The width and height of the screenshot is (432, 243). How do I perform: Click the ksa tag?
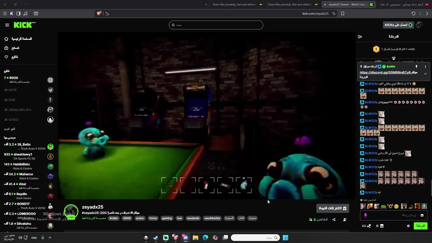[180, 218]
